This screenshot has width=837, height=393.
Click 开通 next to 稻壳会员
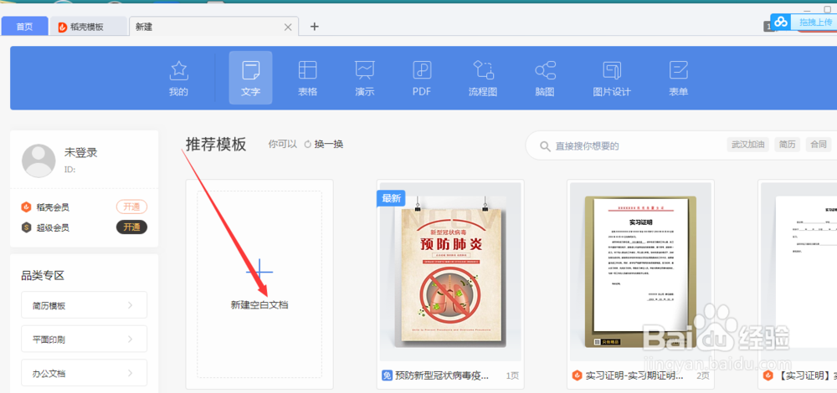point(132,207)
